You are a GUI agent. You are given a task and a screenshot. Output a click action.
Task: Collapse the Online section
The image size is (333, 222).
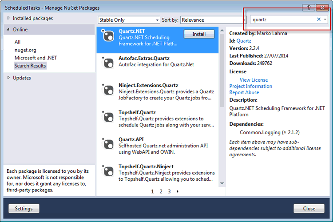point(8,29)
